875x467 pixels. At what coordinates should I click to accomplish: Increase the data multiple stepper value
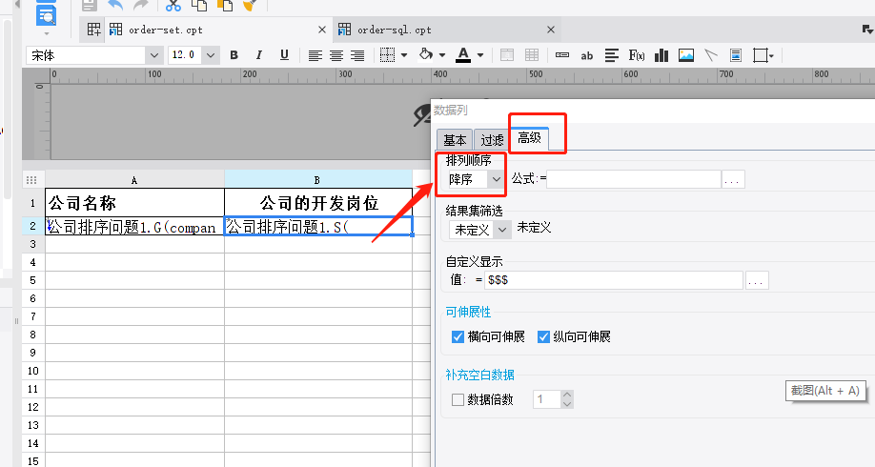(x=567, y=395)
